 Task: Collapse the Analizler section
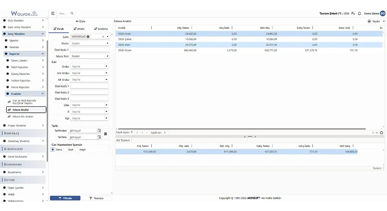pos(26,94)
